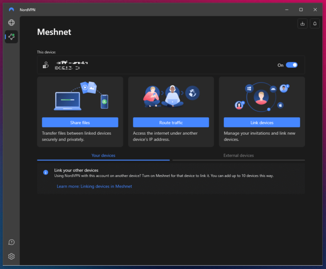Viewport: 326px width, 269px height.
Task: Switch to the Your devices tab
Action: [x=103, y=155]
